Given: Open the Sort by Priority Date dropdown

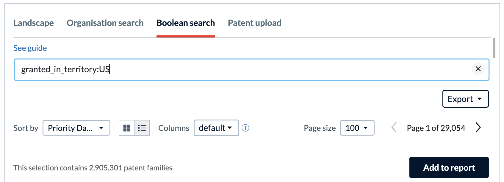Looking at the screenshot, I should 76,128.
